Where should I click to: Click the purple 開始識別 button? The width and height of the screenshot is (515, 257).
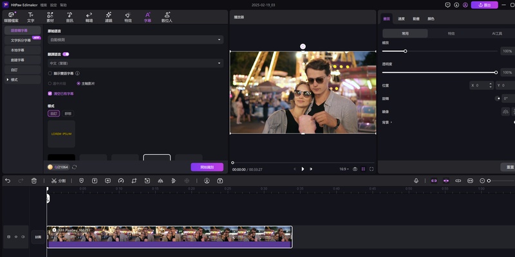(x=207, y=167)
